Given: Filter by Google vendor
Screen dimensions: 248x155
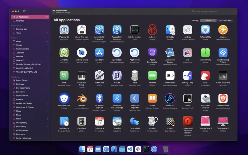Looking at the screenshot, I should [30, 45].
